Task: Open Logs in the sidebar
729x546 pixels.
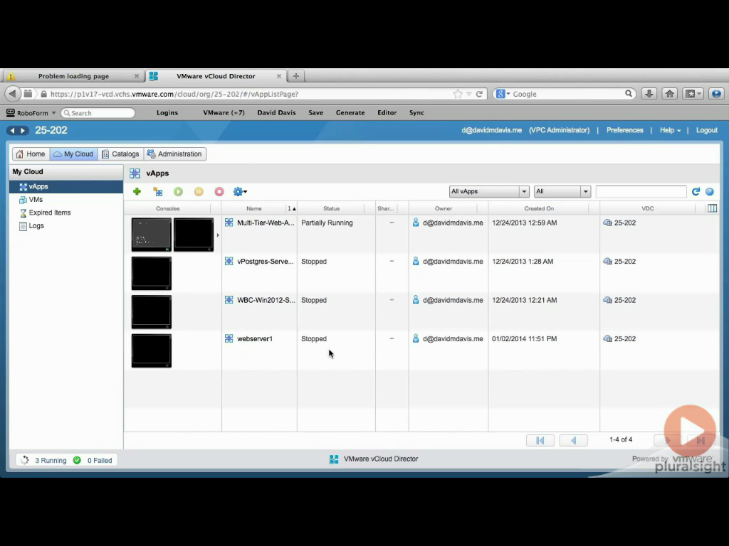Action: (x=31, y=225)
